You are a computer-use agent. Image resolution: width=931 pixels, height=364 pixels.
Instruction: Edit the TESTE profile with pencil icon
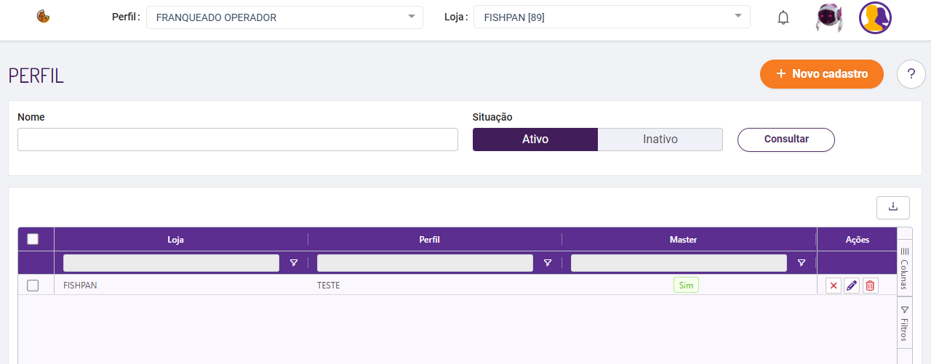[x=852, y=286]
